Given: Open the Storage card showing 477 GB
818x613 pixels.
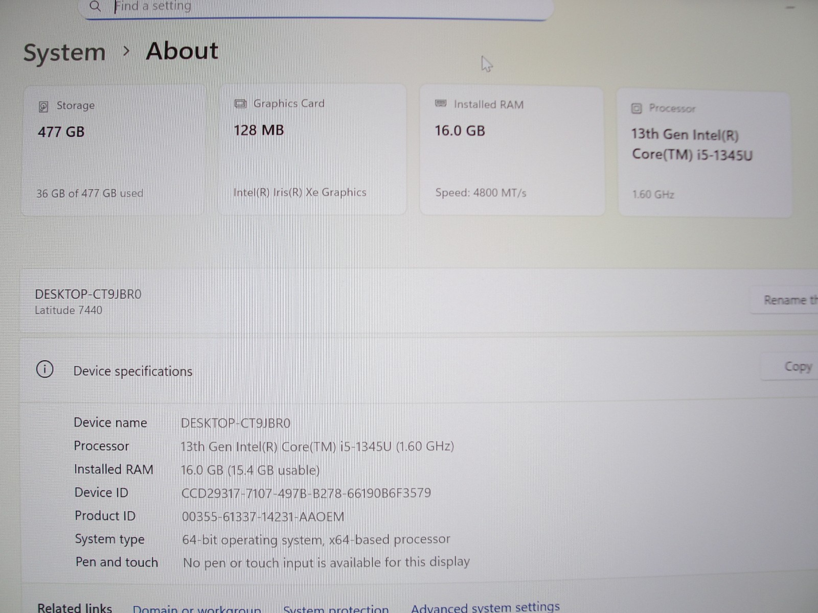Looking at the screenshot, I should coord(113,150).
